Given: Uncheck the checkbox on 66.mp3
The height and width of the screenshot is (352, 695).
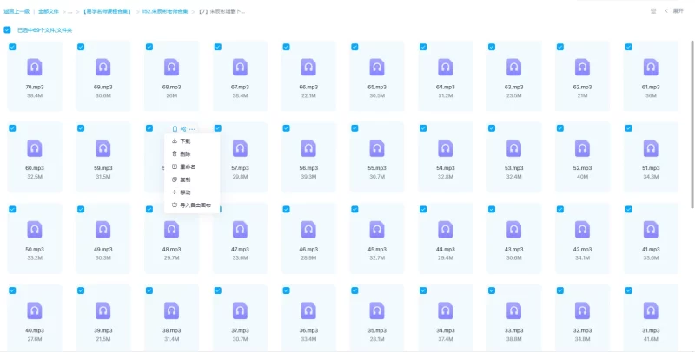Looking at the screenshot, I should 286,47.
